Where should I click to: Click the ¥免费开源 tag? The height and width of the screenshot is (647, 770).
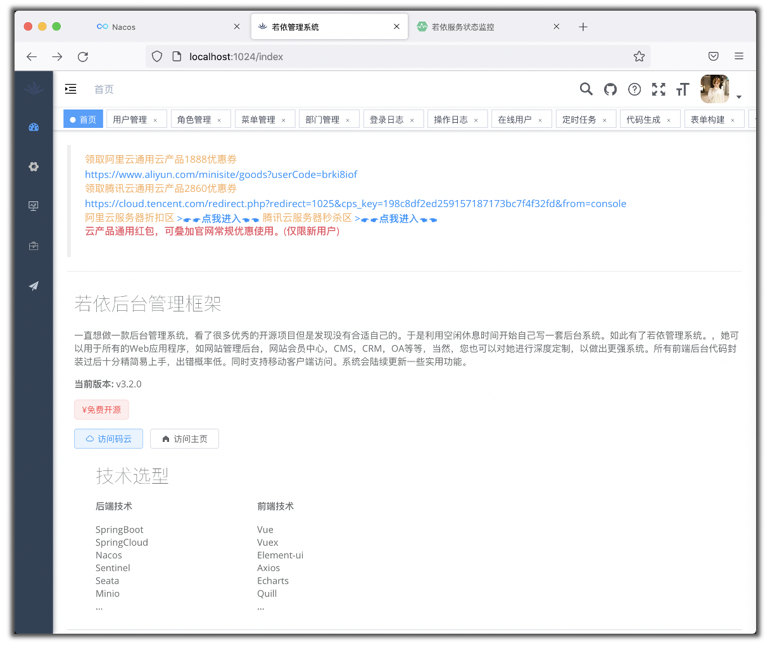pos(101,410)
